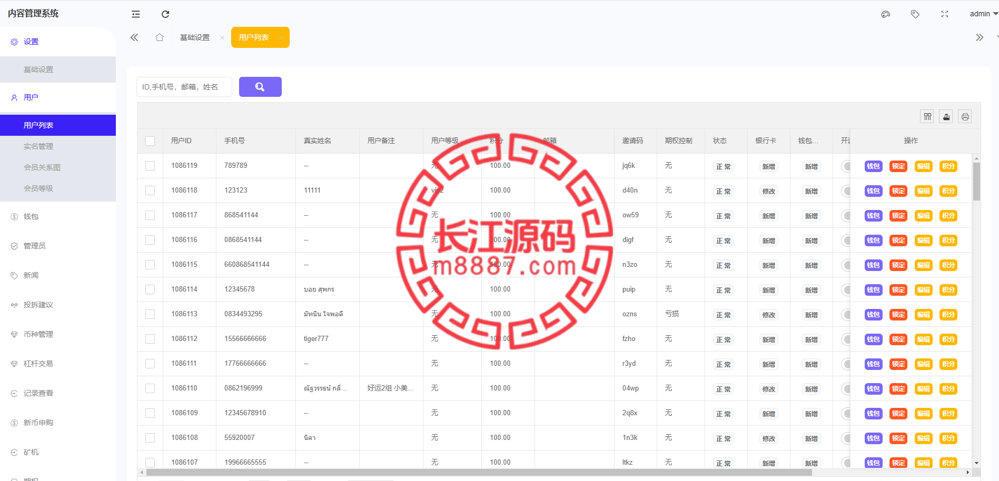Screen dimensions: 999x481
Task: Check the box for user 1086117
Action: (150, 215)
